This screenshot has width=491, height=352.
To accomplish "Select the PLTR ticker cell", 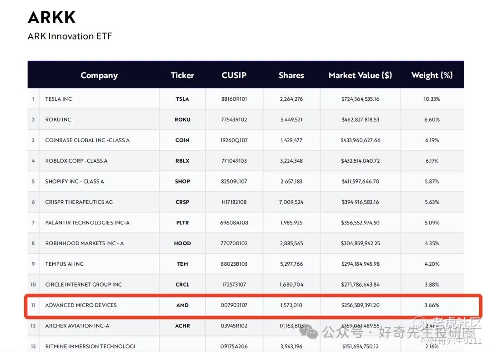I will pos(182,223).
